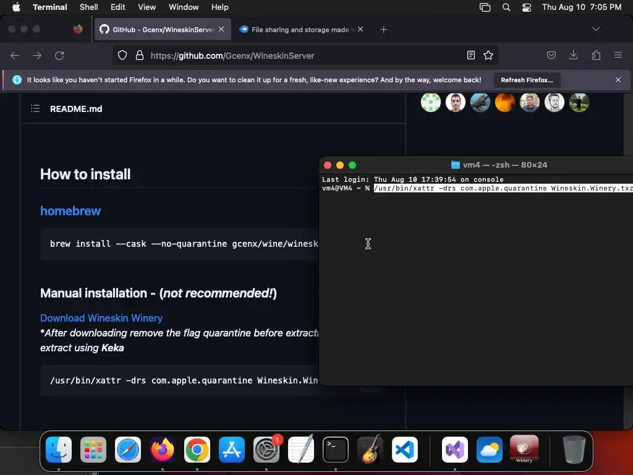The width and height of the screenshot is (633, 475).
Task: Toggle reader view in address bar
Action: (470, 55)
